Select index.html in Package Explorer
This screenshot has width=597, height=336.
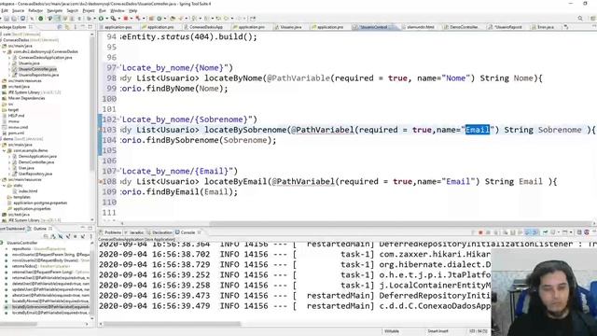coord(27,191)
